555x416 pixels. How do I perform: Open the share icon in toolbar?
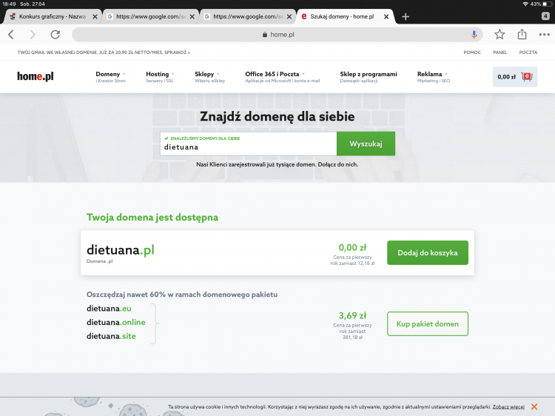click(522, 35)
